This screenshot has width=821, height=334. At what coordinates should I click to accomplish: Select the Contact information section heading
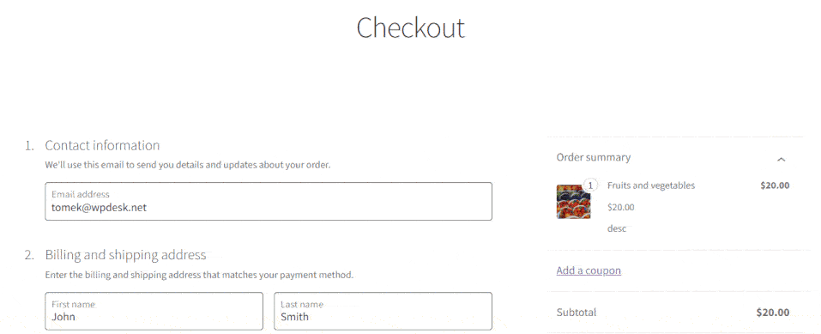coord(102,145)
